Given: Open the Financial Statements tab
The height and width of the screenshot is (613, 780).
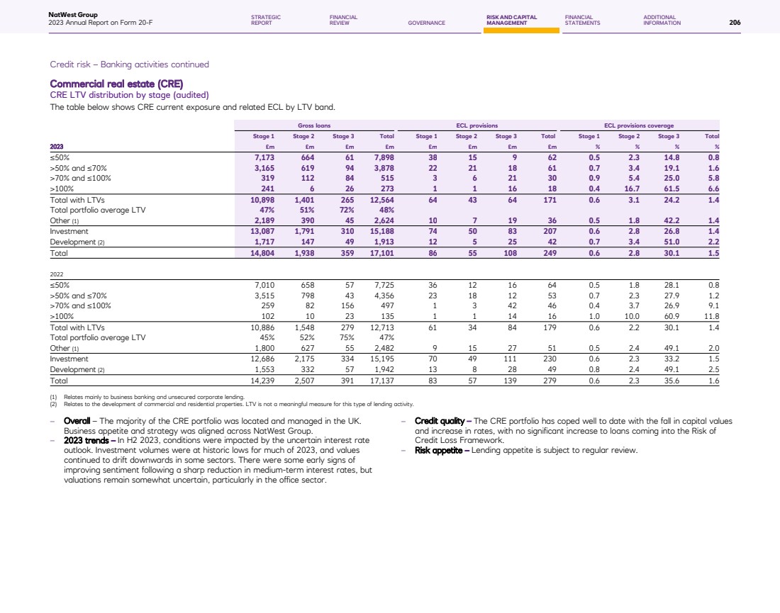Looking at the screenshot, I should pyautogui.click(x=582, y=20).
